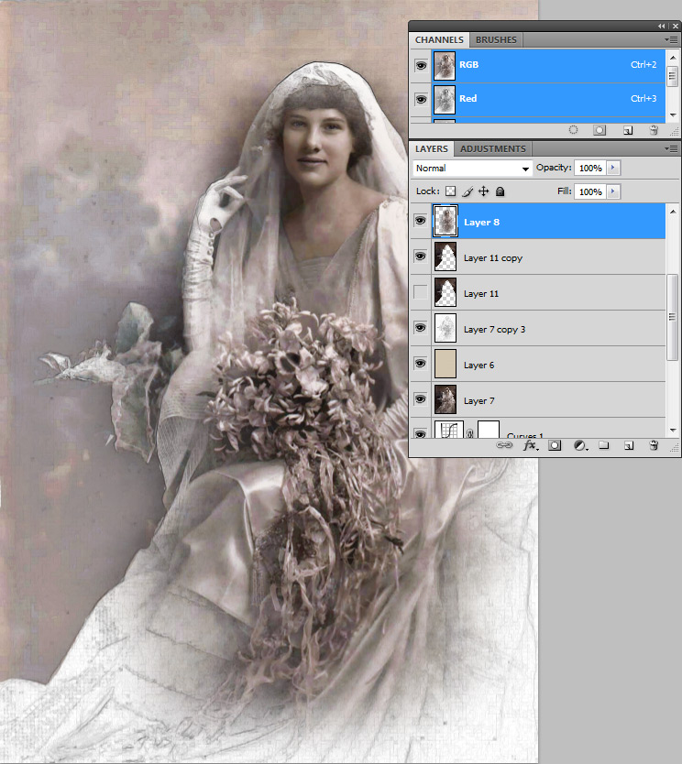
Task: Click the Curves 1 adjustment curve thumbnail
Action: coord(448,430)
